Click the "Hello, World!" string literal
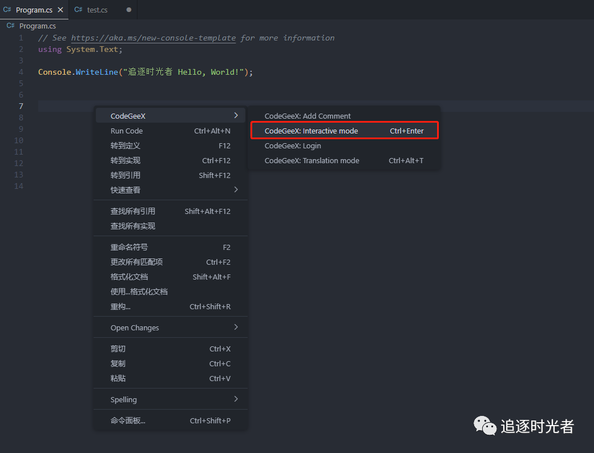This screenshot has height=453, width=594. [183, 72]
